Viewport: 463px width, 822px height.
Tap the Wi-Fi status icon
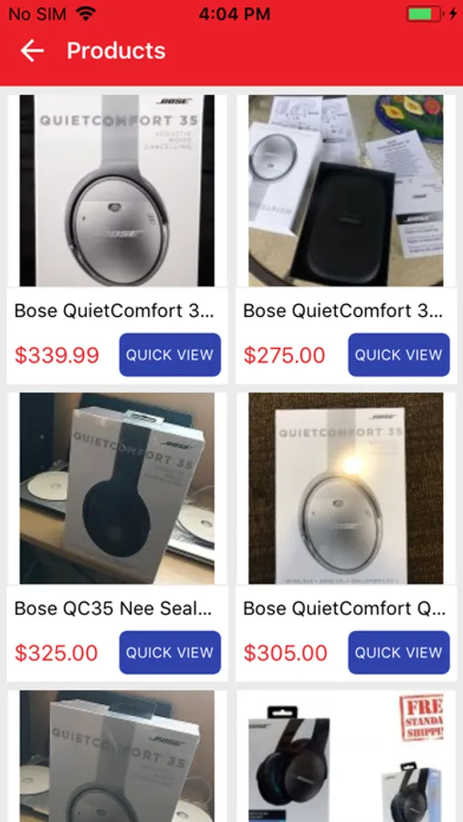[x=86, y=14]
